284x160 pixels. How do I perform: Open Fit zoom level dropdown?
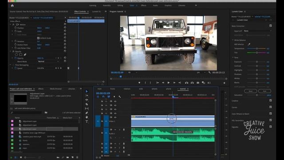(132, 72)
